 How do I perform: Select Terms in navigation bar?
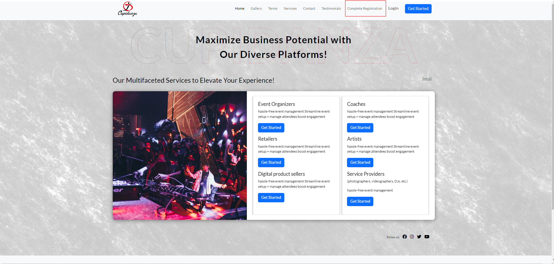click(273, 8)
